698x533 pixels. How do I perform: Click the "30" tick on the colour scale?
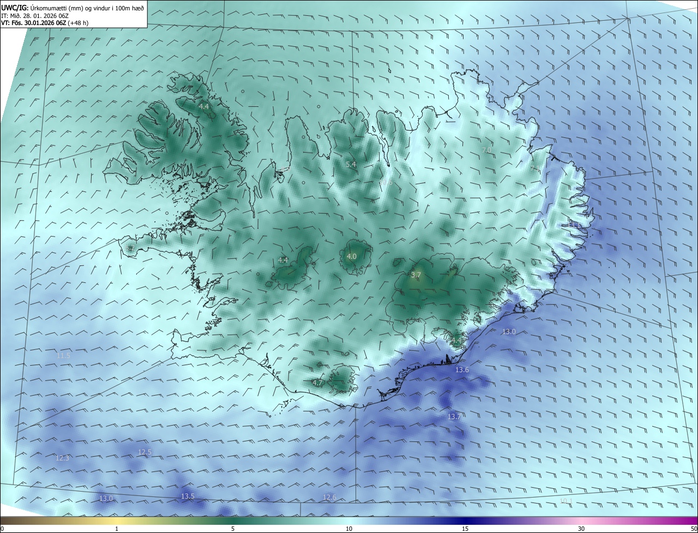(581, 529)
